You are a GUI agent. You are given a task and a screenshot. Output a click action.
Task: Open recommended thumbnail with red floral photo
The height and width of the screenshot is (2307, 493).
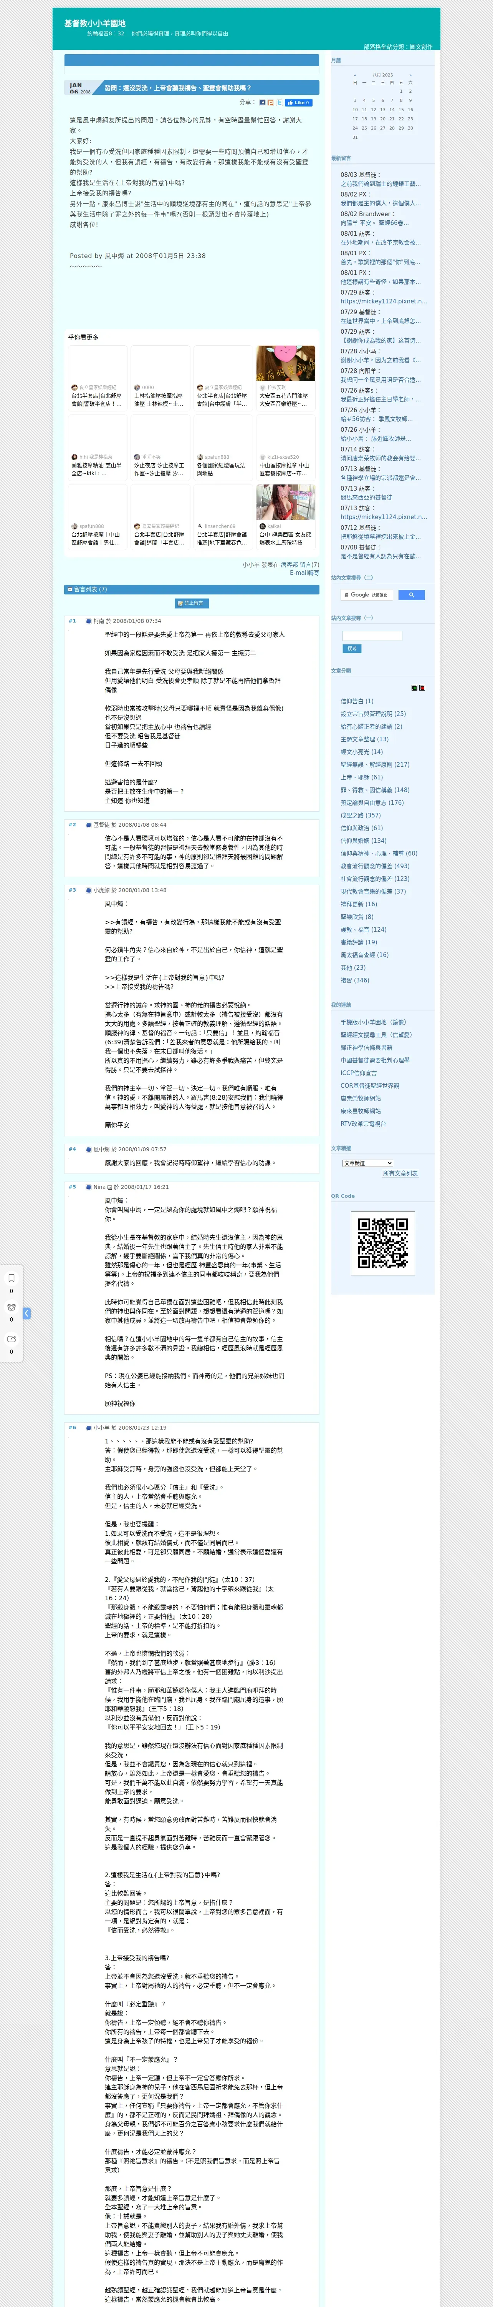click(285, 364)
